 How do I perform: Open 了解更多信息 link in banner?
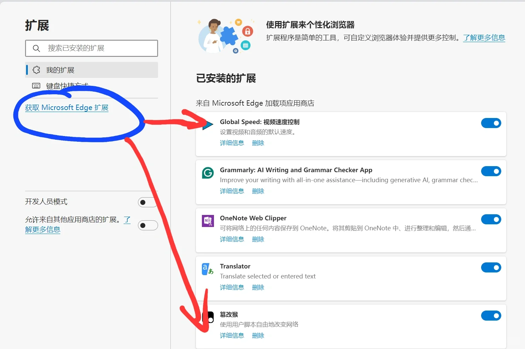484,38
